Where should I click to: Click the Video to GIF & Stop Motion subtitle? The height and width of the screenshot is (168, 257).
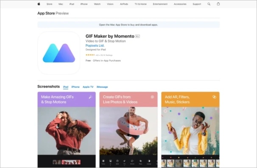click(106, 41)
